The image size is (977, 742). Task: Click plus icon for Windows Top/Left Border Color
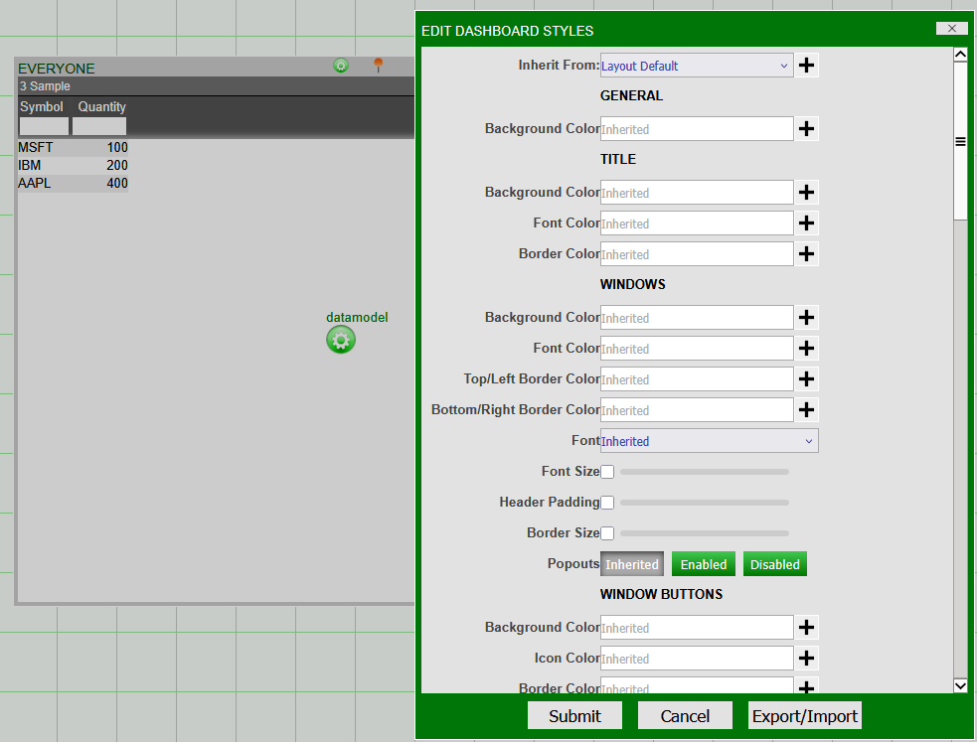[807, 379]
